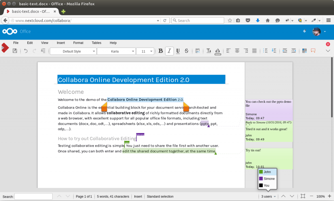Select Simone in the user list

[267, 178]
